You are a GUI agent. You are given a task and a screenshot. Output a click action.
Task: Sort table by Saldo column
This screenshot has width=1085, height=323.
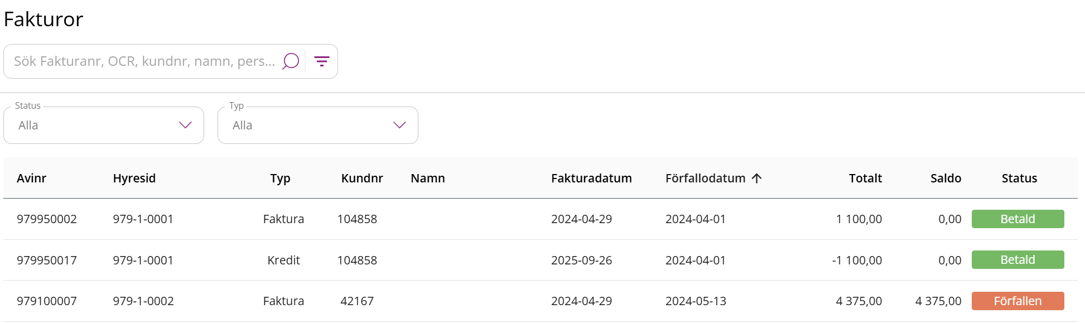tap(946, 179)
